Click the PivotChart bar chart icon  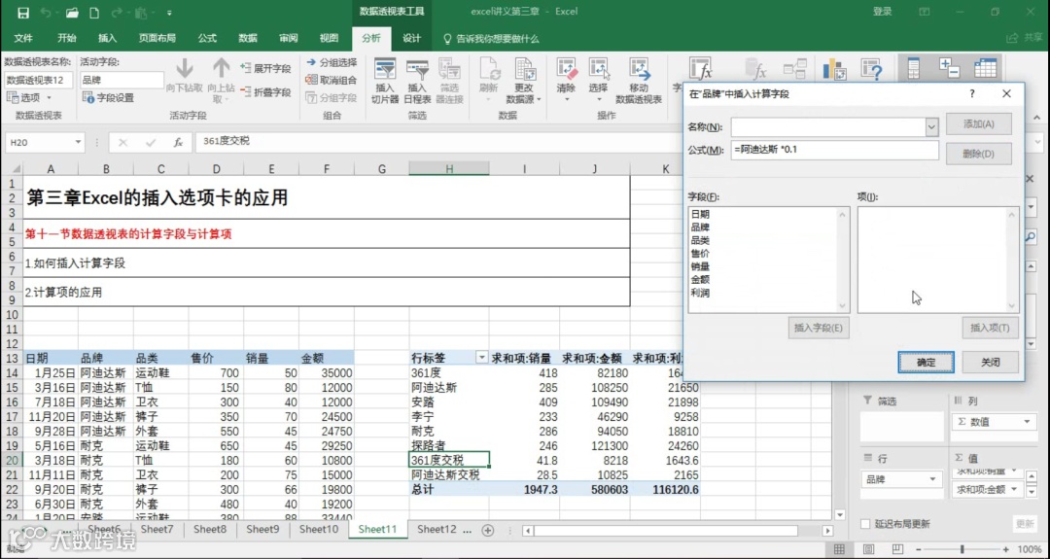[x=834, y=70]
